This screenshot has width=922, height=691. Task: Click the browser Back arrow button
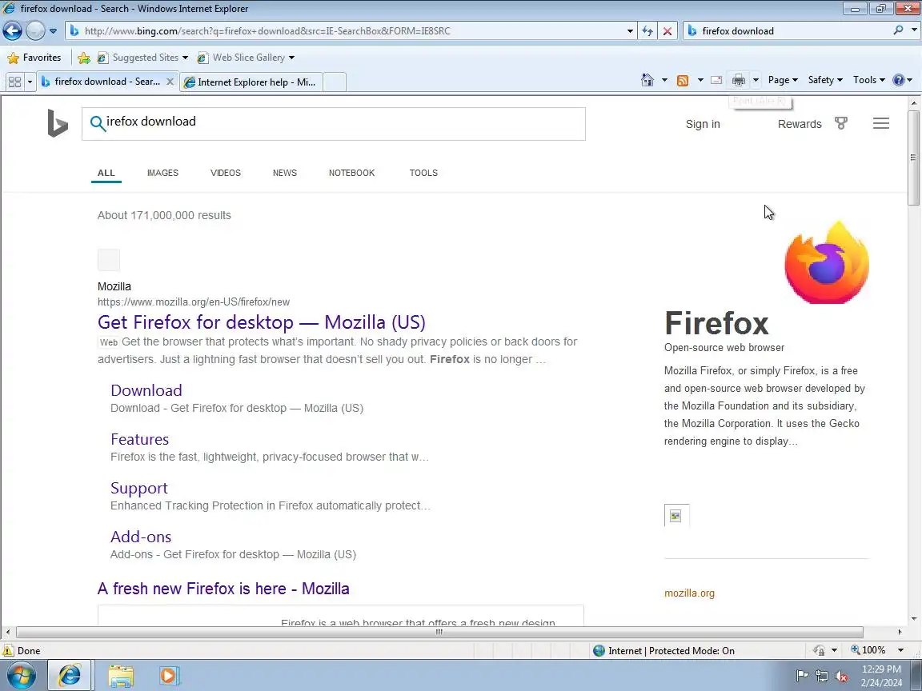(x=12, y=30)
